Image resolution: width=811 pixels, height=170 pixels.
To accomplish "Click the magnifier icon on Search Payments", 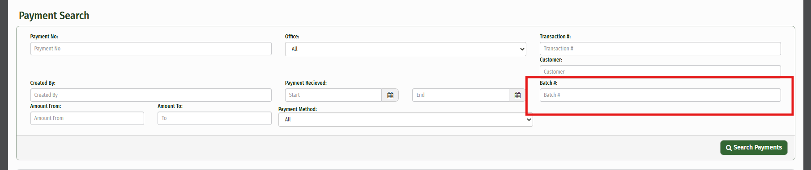I will [x=729, y=148].
